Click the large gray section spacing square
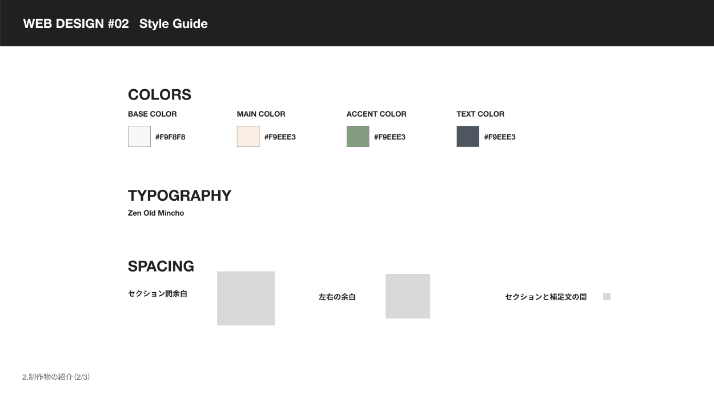This screenshot has width=714, height=402. pyautogui.click(x=246, y=298)
